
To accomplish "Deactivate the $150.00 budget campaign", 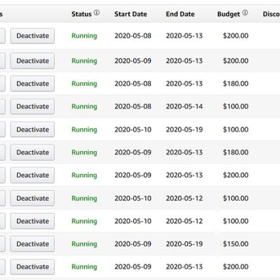I will click(x=33, y=244).
